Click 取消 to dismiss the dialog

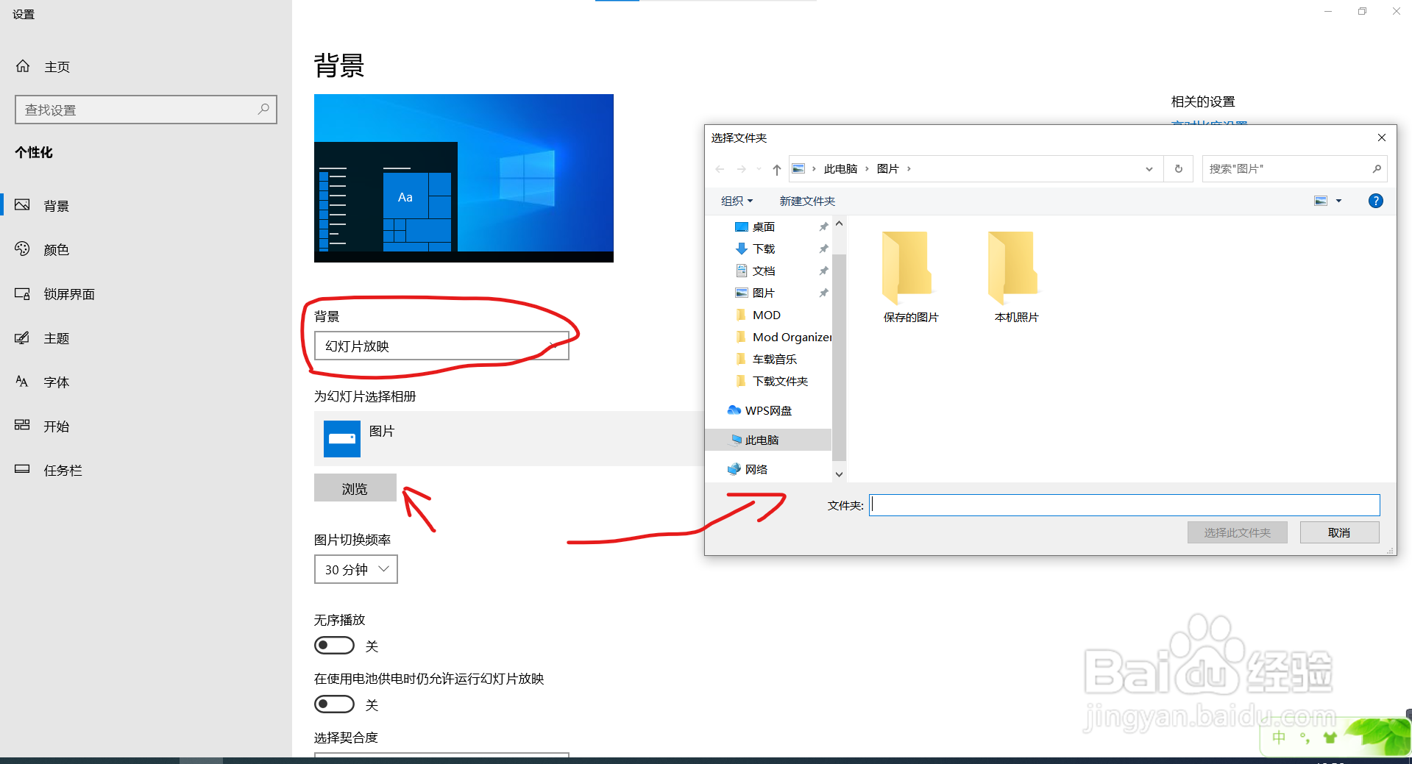(x=1339, y=532)
